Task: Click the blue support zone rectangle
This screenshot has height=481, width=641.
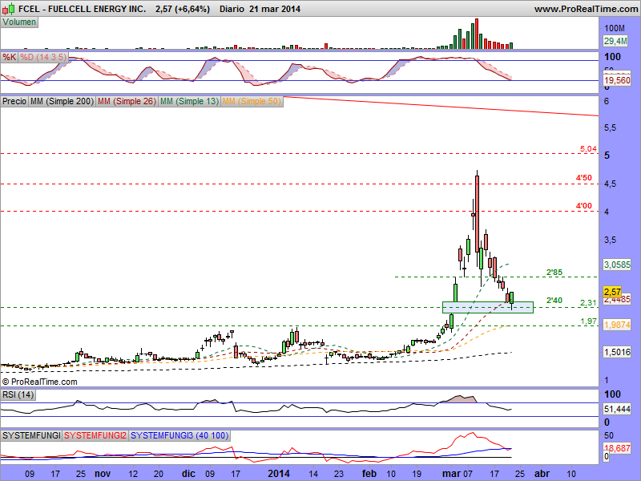Action: click(488, 308)
